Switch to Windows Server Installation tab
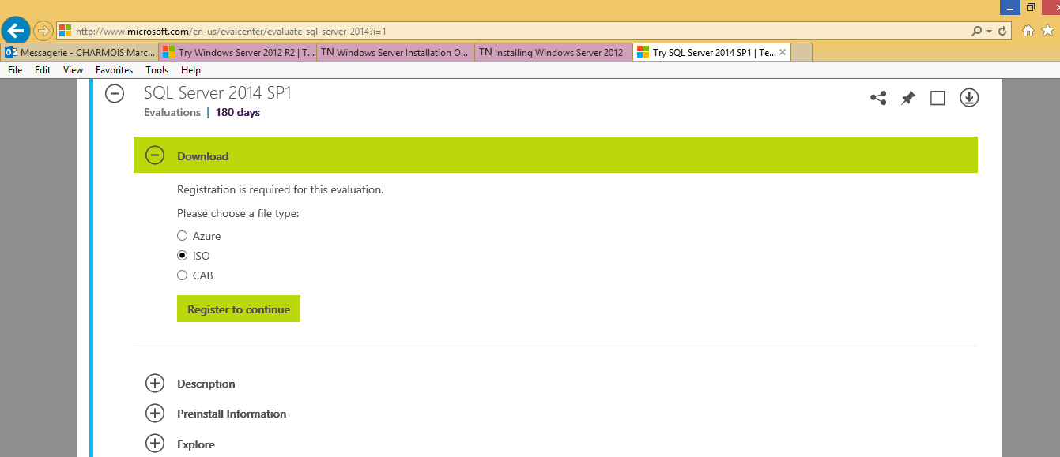The image size is (1060, 457). [x=396, y=53]
